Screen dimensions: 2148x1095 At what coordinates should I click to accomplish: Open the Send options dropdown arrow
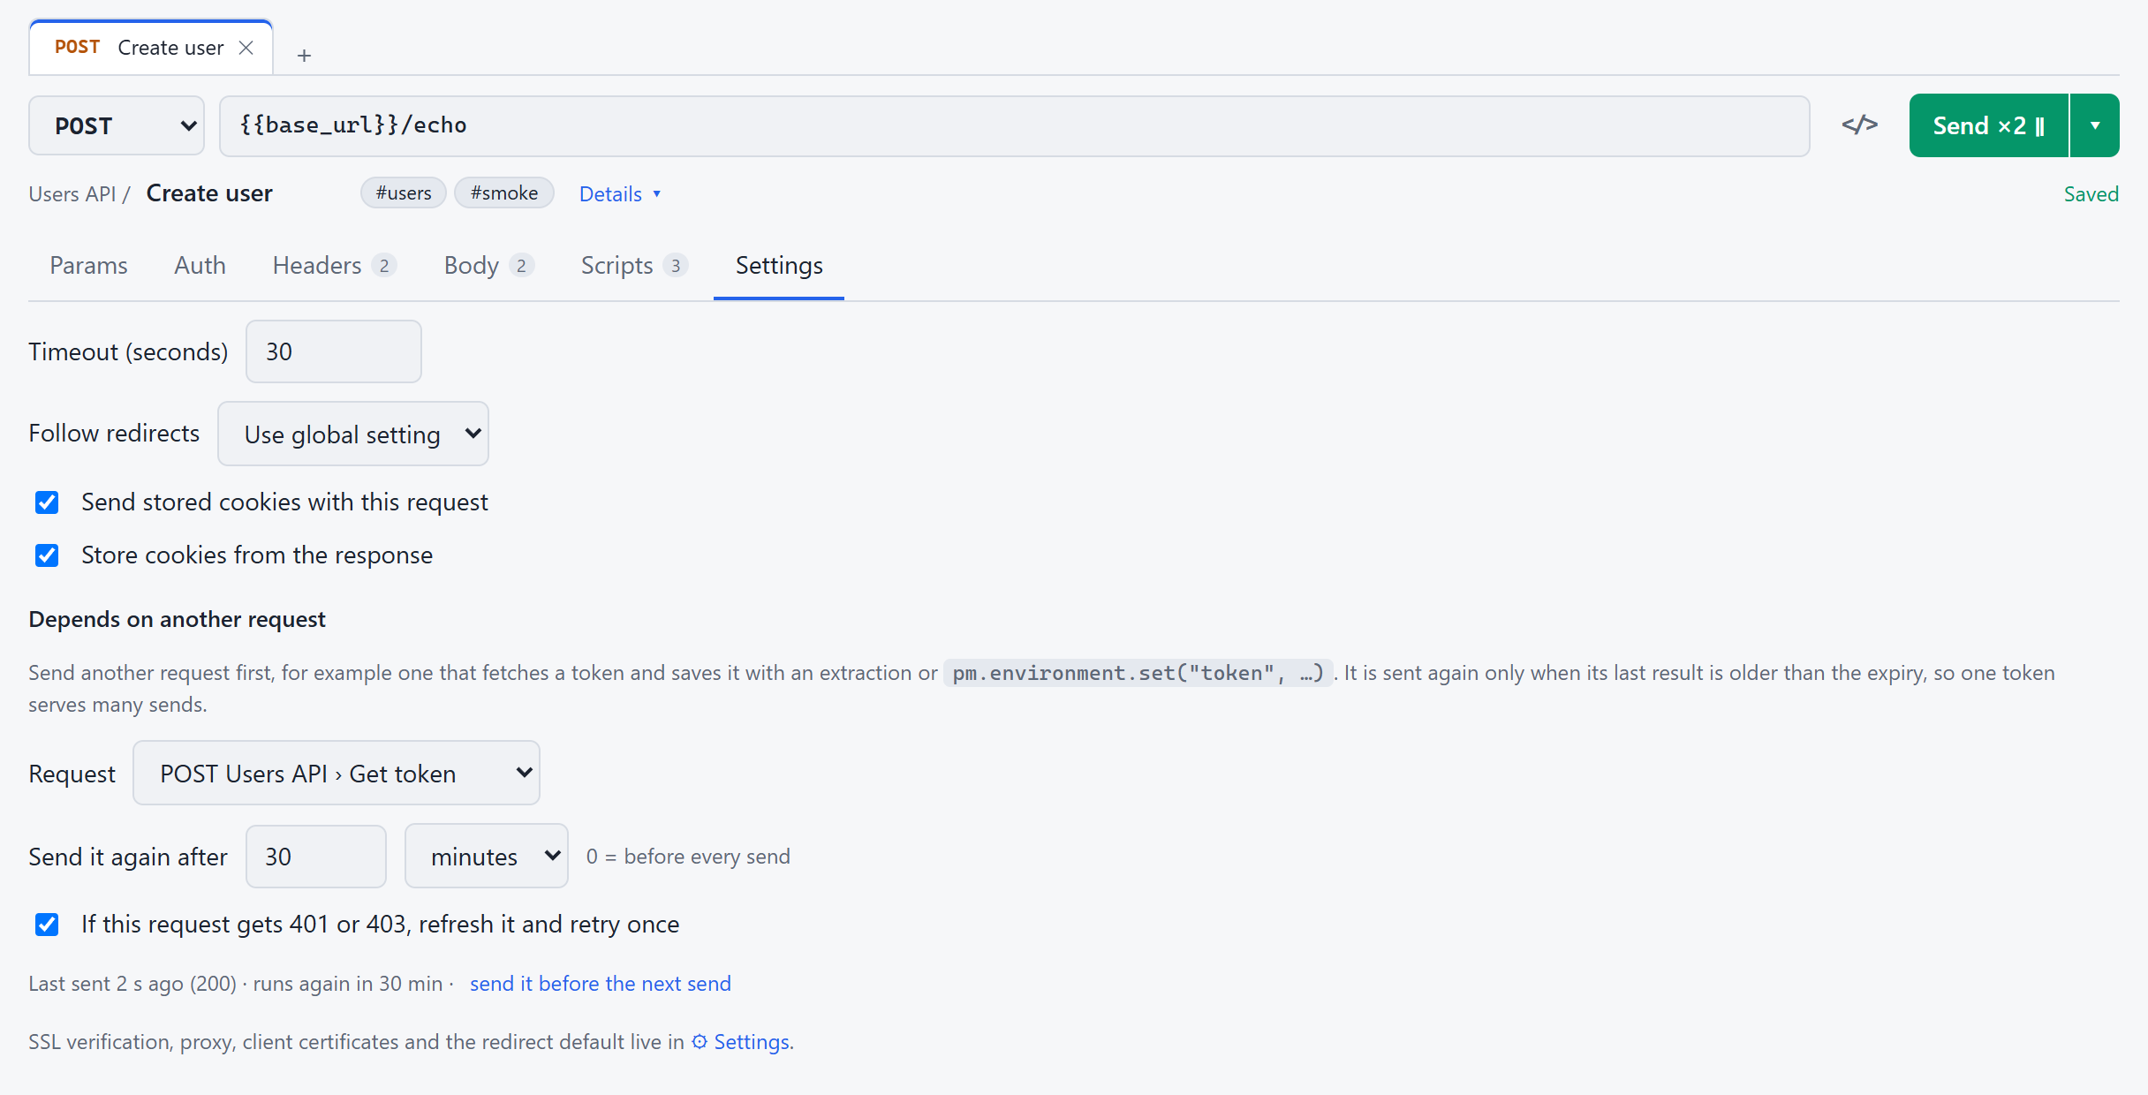click(2095, 125)
